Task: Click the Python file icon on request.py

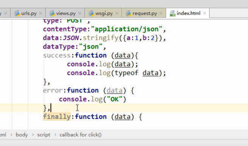Action: click(x=129, y=14)
